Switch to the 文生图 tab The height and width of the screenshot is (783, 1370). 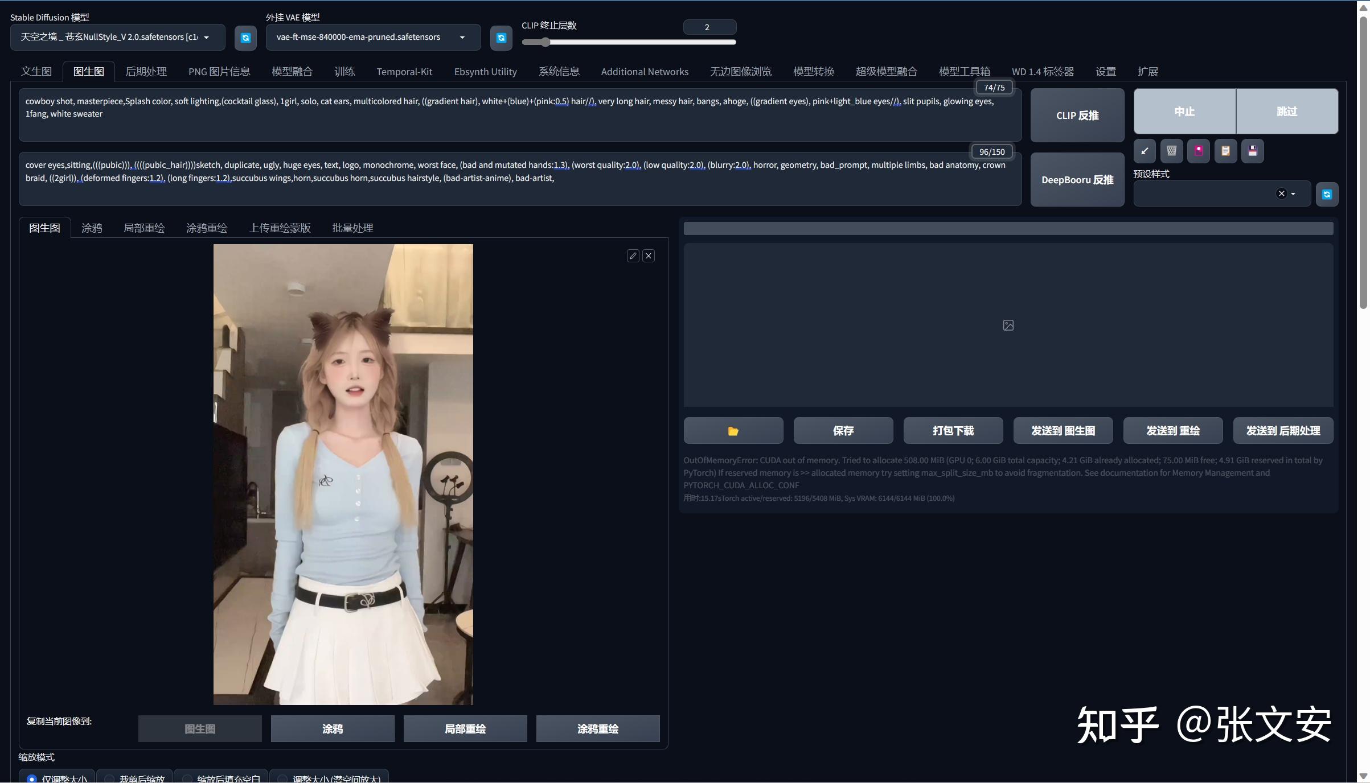[x=36, y=72]
